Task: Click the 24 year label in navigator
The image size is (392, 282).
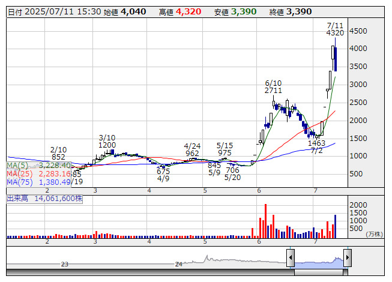Action: click(178, 264)
